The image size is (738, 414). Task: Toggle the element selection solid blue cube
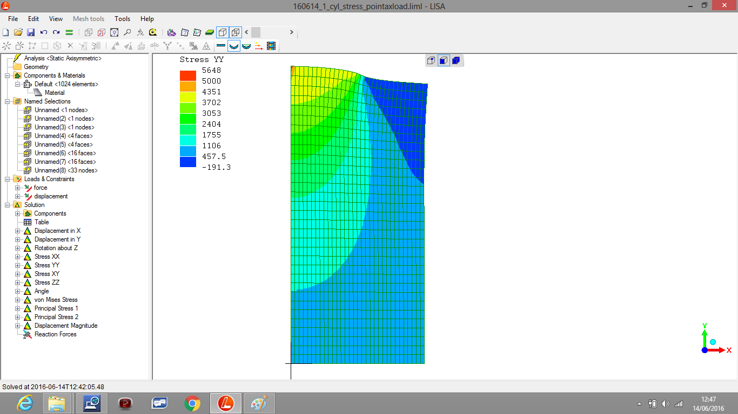(x=455, y=60)
